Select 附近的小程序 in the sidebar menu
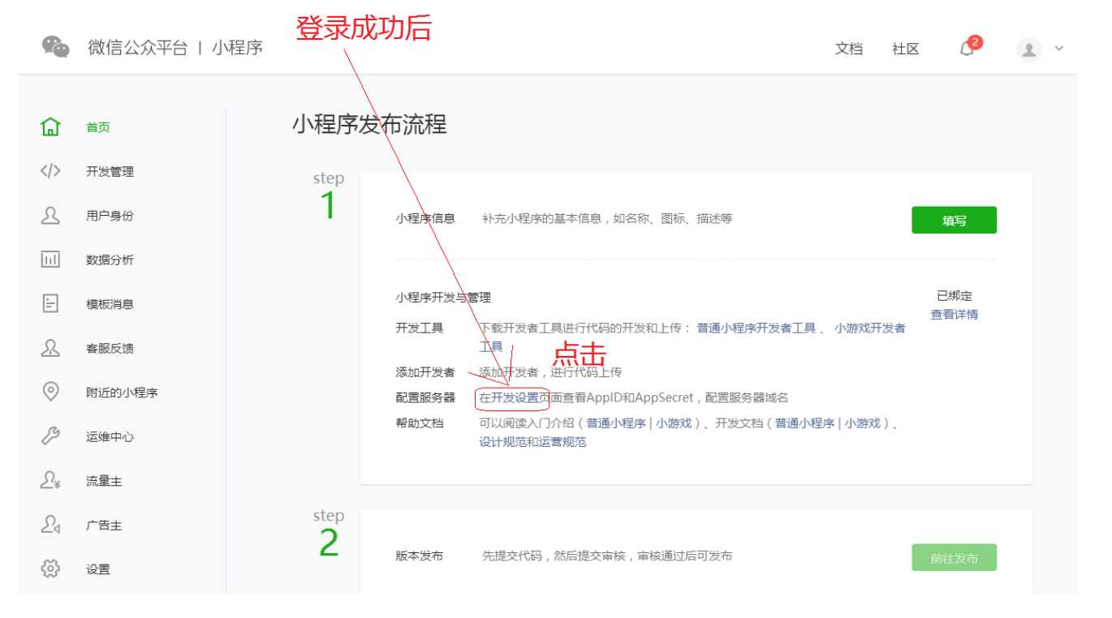 point(122,393)
